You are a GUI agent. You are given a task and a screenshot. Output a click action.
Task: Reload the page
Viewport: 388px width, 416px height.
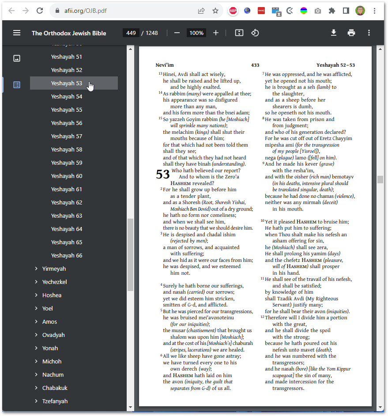click(x=40, y=11)
